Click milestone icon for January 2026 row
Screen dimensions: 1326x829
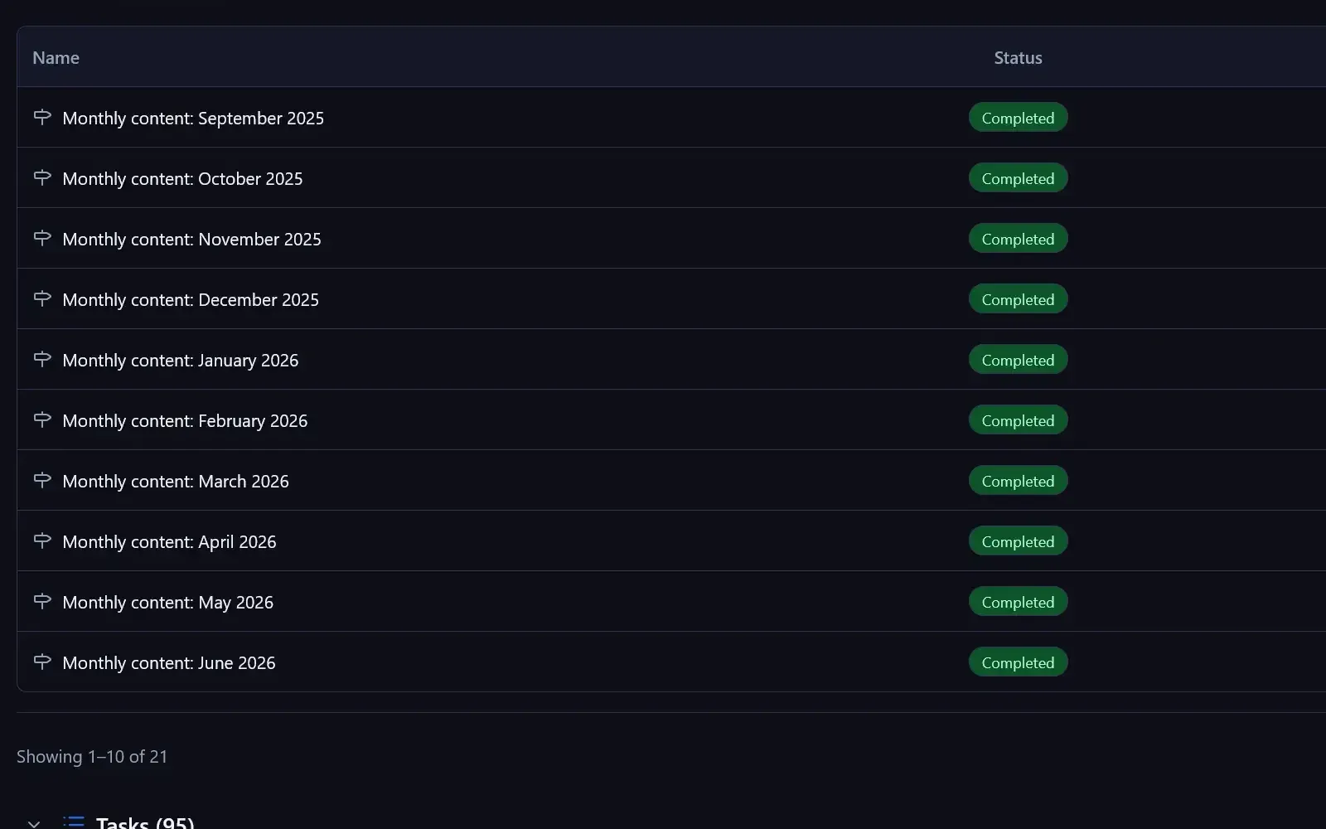click(42, 359)
